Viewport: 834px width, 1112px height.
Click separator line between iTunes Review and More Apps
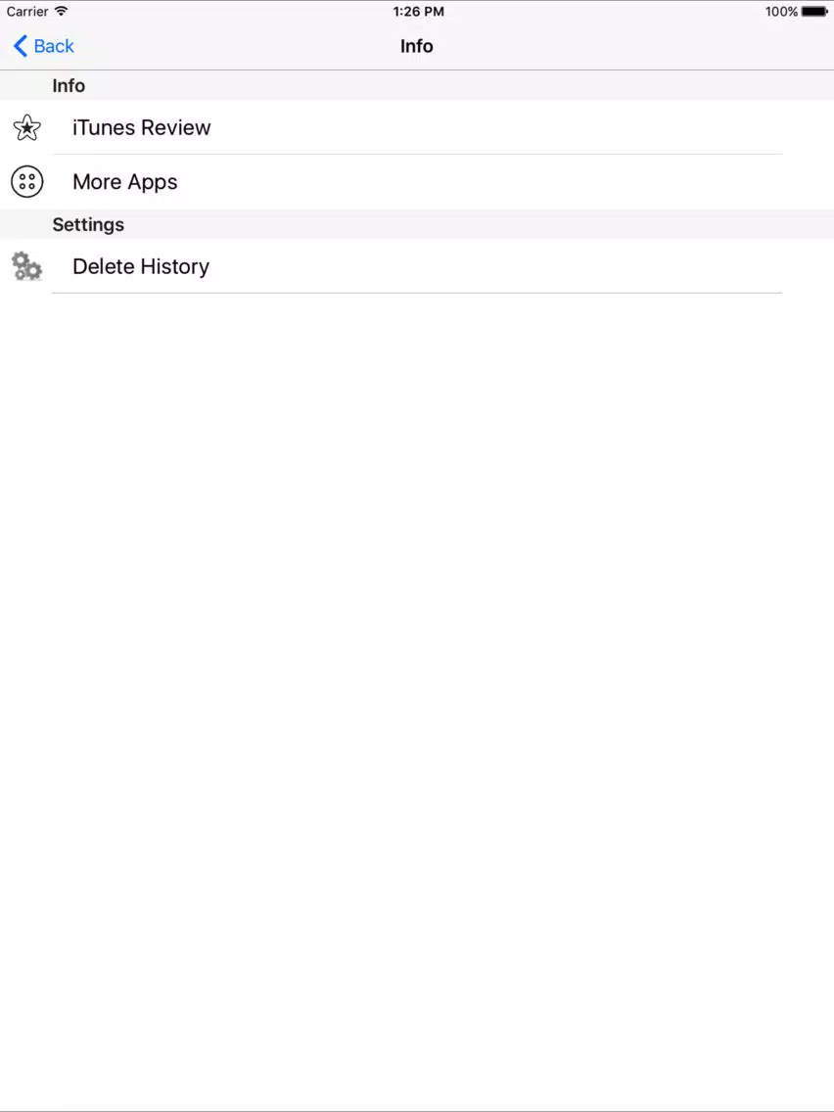click(417, 154)
